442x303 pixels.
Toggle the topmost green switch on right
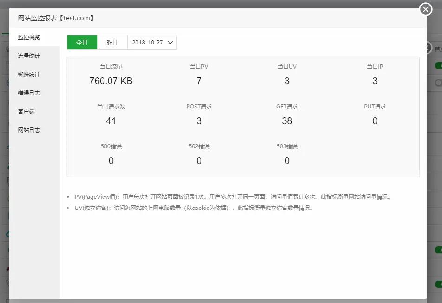click(438, 66)
